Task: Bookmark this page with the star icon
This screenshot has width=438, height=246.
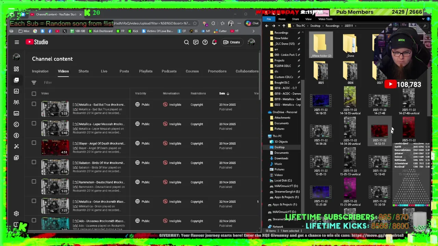Action: coord(195,23)
